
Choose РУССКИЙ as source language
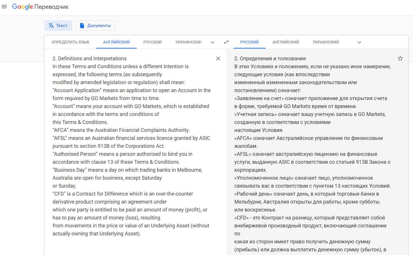152,42
